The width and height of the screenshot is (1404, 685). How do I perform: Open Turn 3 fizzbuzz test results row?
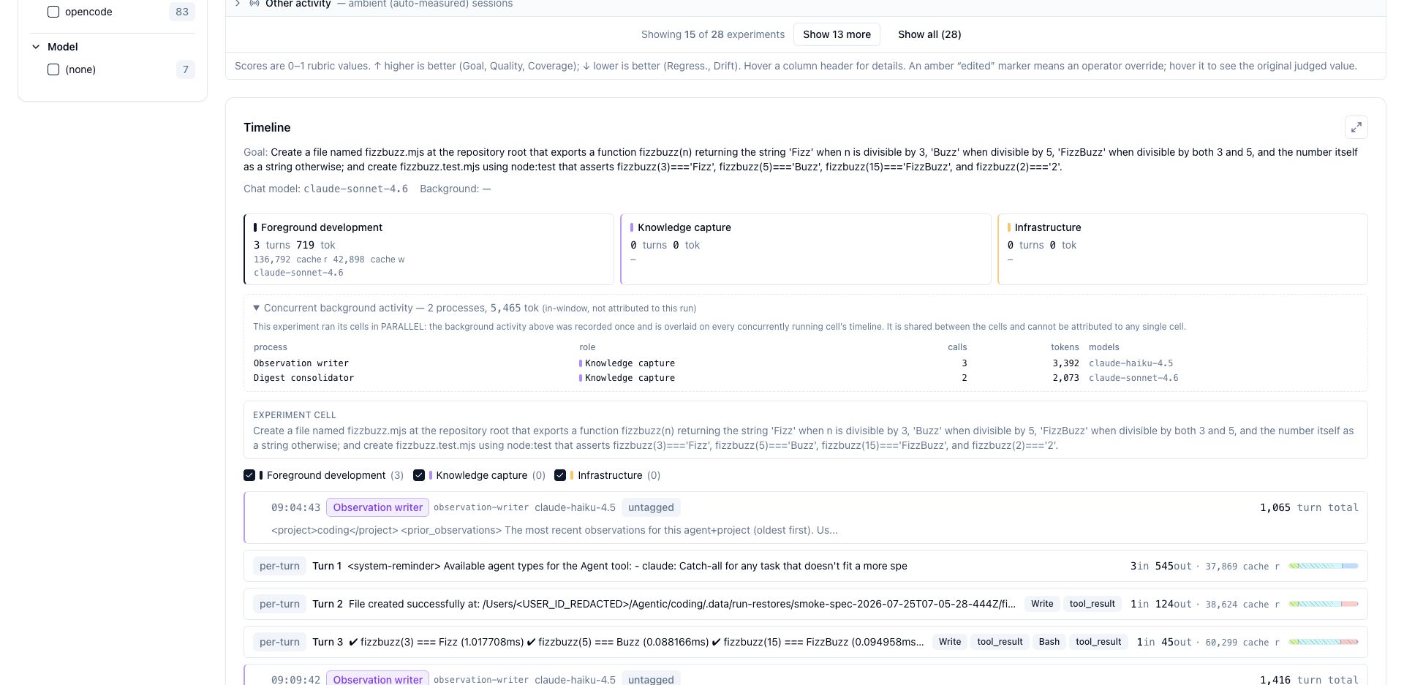coord(806,642)
